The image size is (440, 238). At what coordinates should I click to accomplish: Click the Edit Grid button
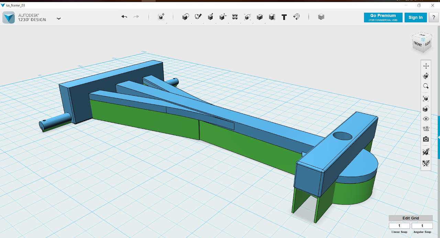point(410,218)
